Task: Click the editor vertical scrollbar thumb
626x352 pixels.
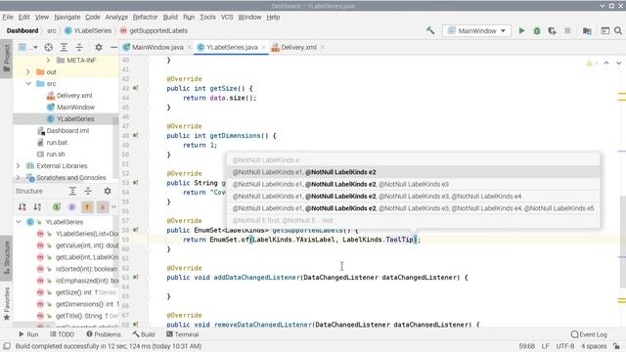Action: 622,242
